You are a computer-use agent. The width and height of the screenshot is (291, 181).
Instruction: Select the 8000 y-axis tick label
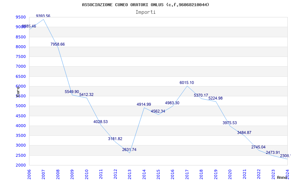click(x=21, y=47)
